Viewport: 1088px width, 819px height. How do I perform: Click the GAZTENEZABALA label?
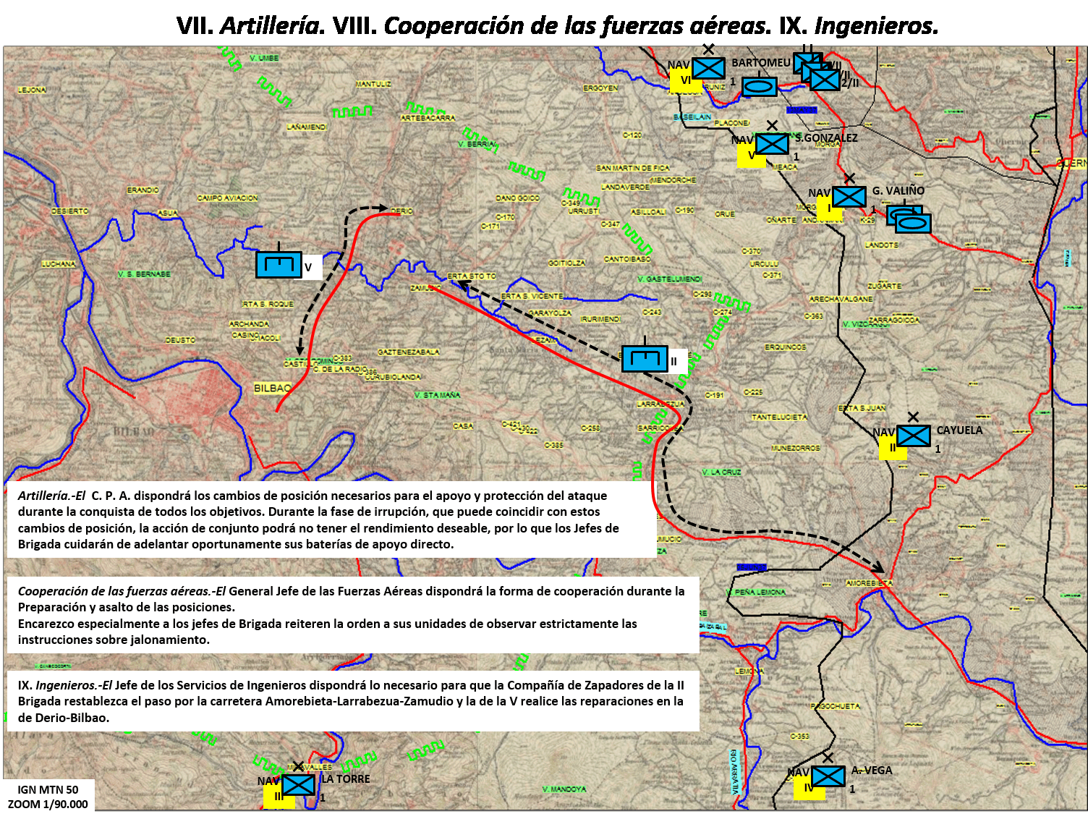[x=408, y=352]
